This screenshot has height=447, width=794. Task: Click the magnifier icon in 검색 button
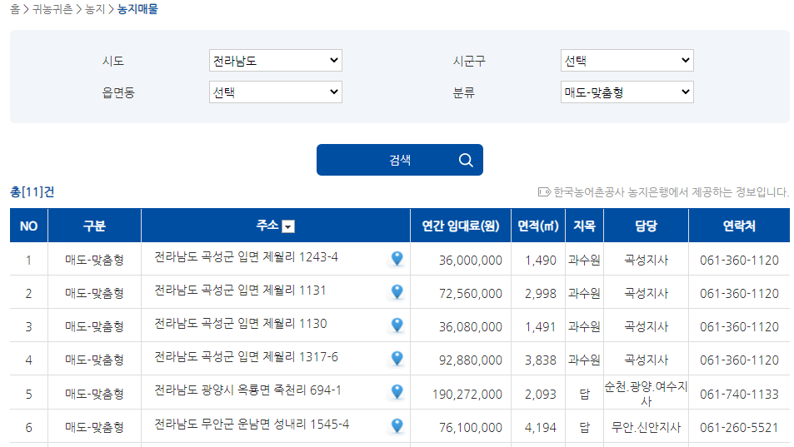click(x=466, y=161)
